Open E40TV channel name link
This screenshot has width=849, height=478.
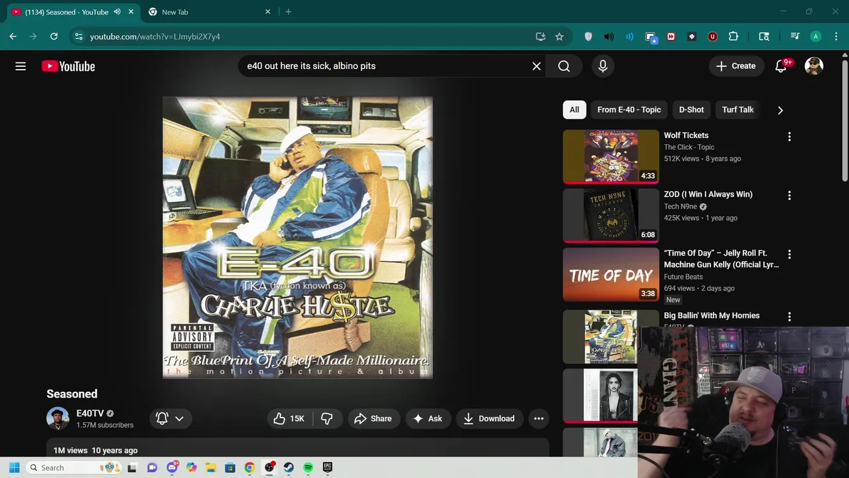coord(90,413)
